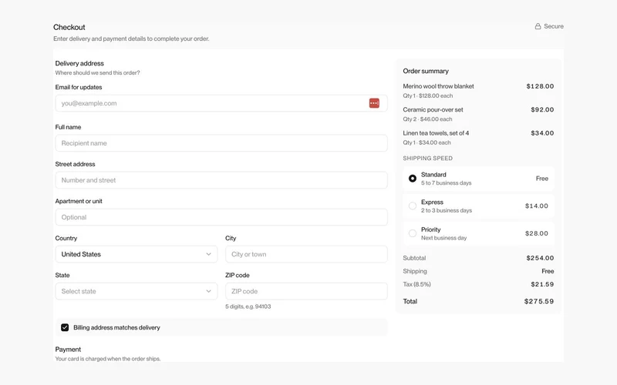This screenshot has height=385, width=617.
Task: Click the $92.00 pour-over set price
Action: (542, 109)
